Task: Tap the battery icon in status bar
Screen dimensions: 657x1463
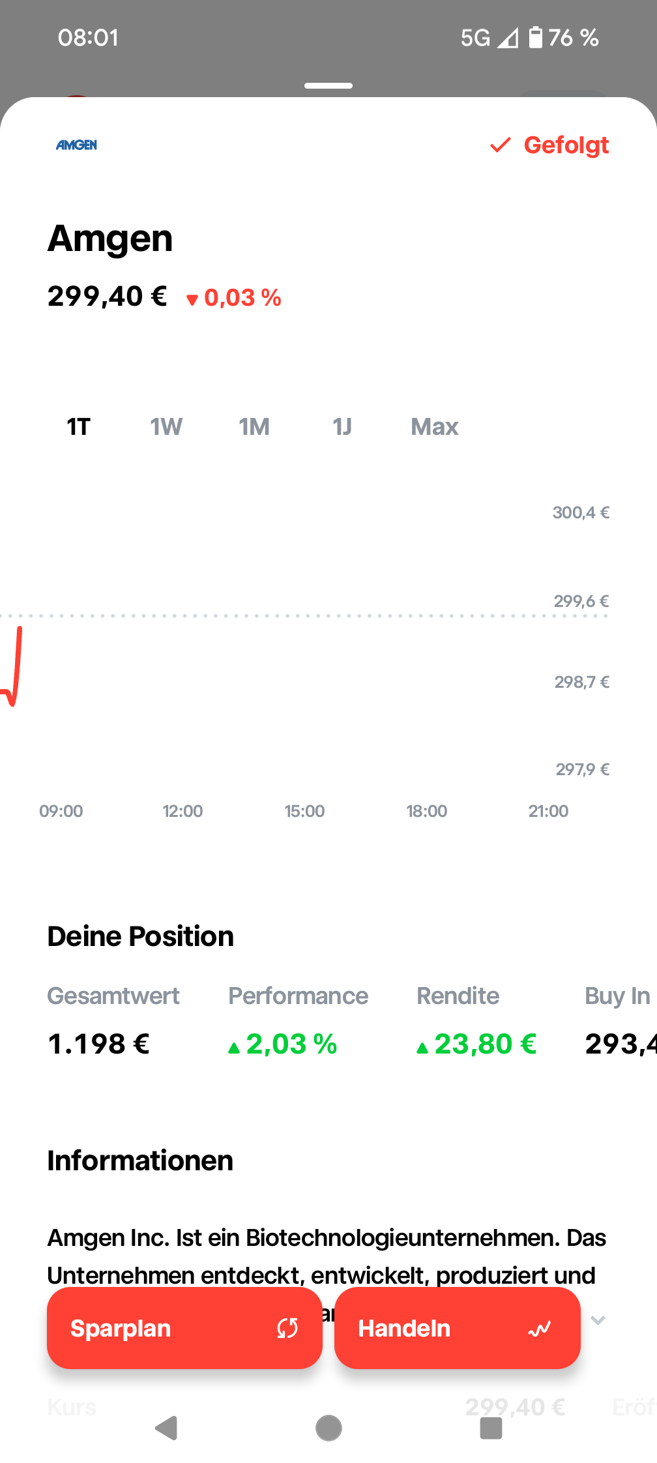Action: tap(535, 38)
